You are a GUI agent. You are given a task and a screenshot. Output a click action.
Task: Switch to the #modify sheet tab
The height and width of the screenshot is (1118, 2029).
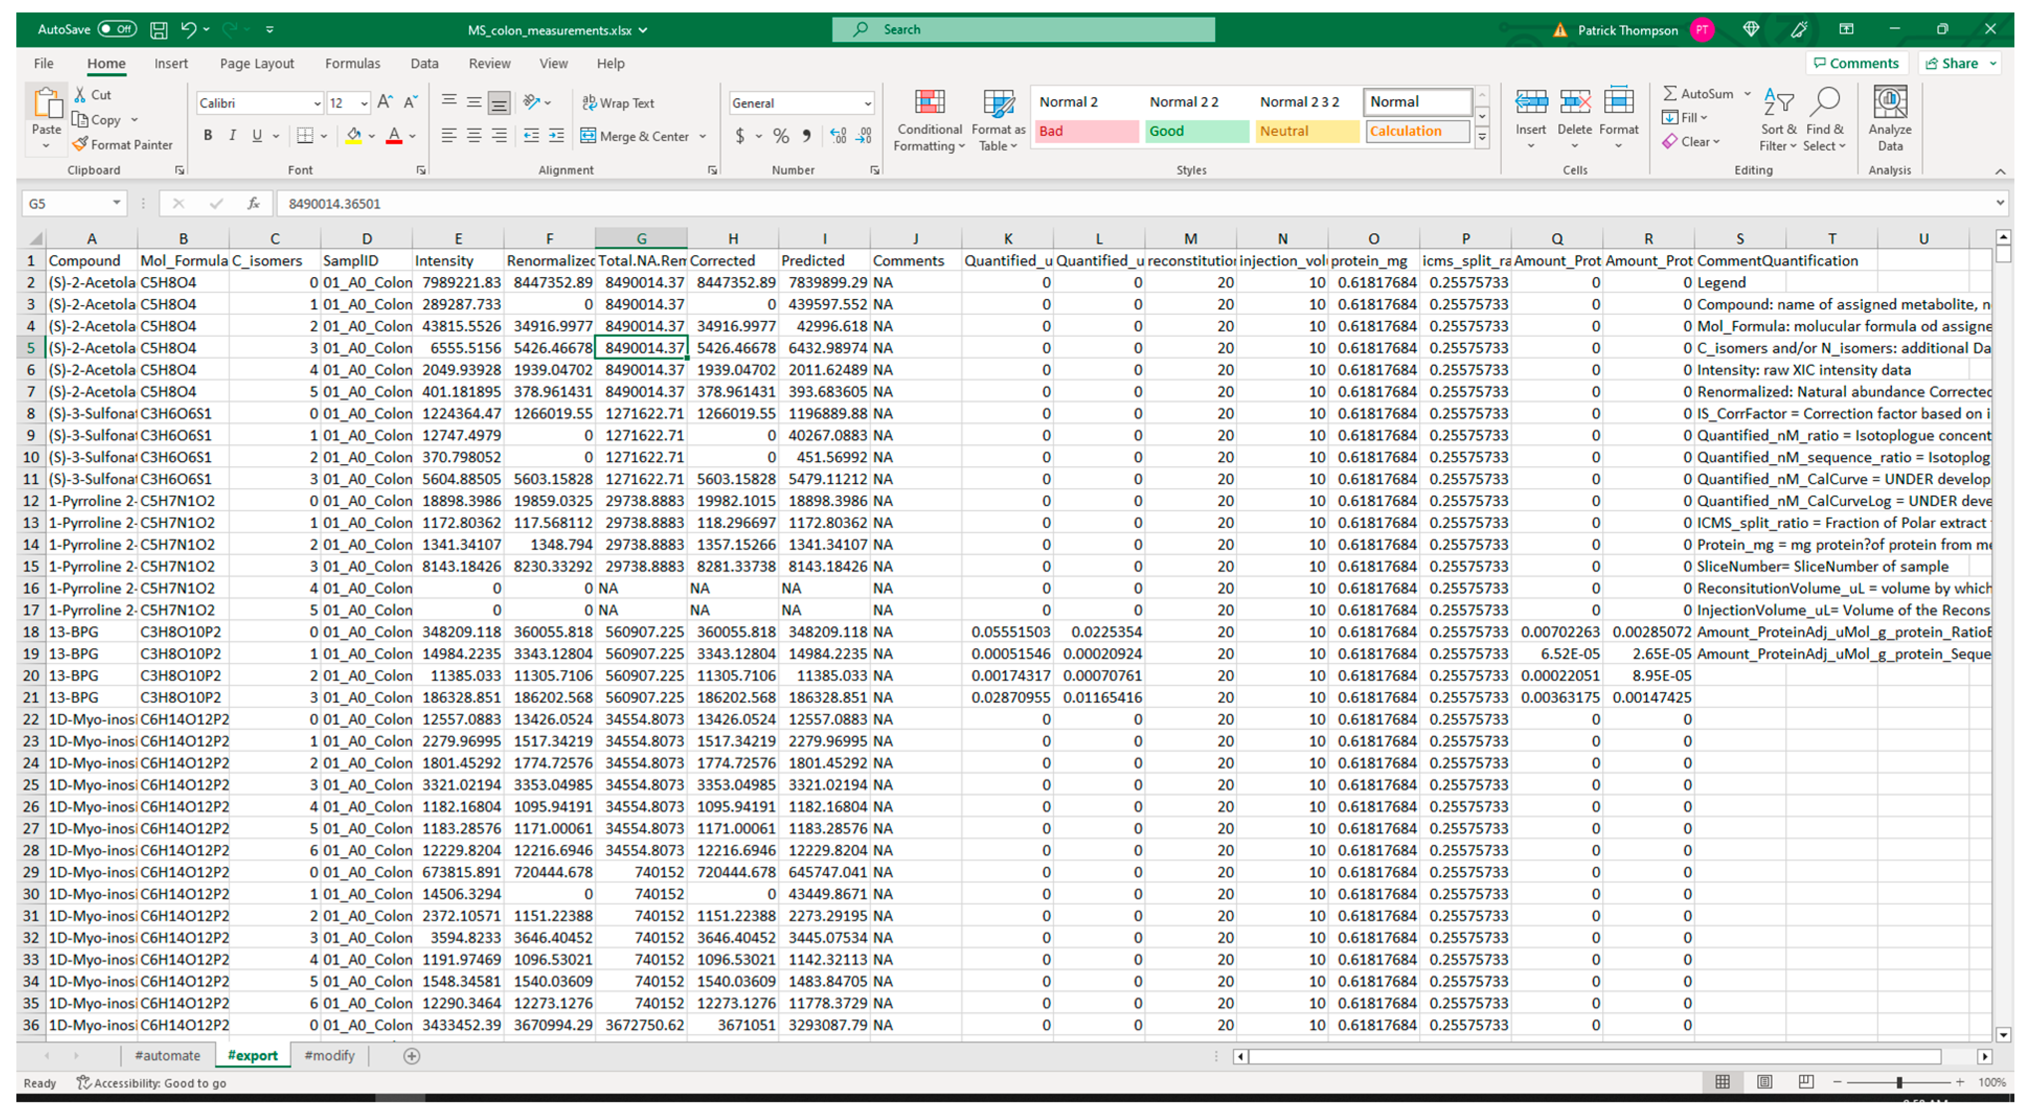(x=329, y=1055)
